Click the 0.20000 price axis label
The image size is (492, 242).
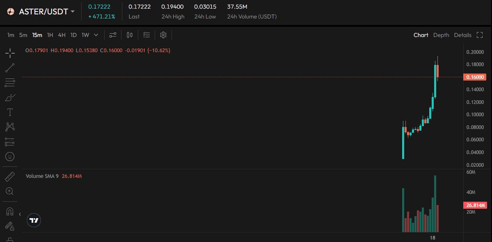475,52
